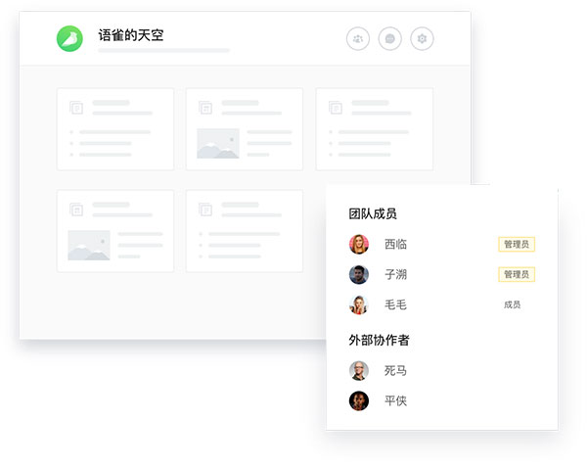Select 毛毛's profile avatar
This screenshot has height=467, width=587.
point(359,304)
